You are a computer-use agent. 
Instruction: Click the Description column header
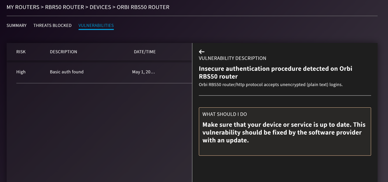click(64, 52)
